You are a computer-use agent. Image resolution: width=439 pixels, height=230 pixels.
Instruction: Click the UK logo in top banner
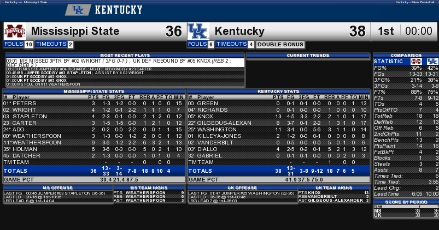pos(78,10)
